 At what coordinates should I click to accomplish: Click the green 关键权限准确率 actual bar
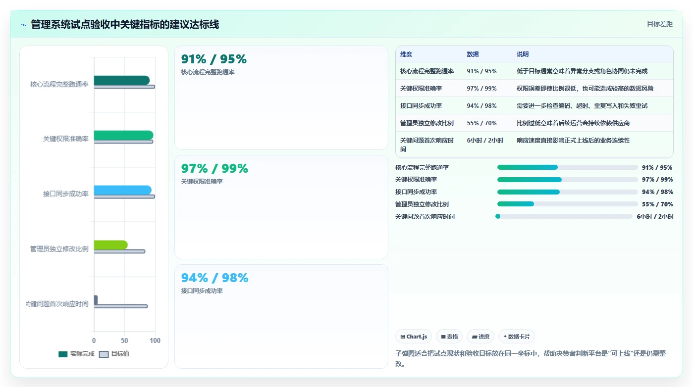coord(123,135)
